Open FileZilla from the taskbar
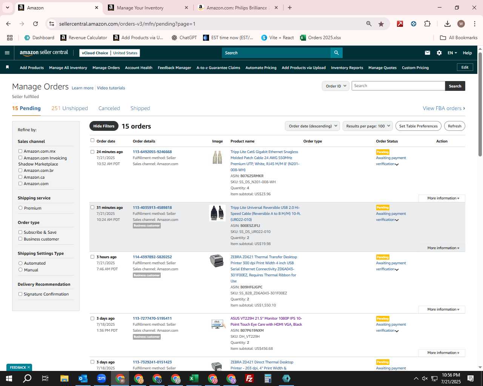This screenshot has height=386, width=483. click(x=249, y=378)
